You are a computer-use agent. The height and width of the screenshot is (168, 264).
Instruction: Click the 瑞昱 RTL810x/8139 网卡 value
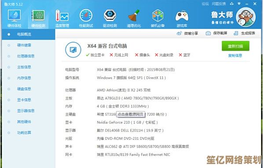click(133, 154)
